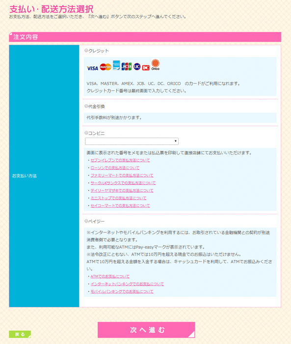
Task: Click the AMEX card logo
Action: [116, 65]
